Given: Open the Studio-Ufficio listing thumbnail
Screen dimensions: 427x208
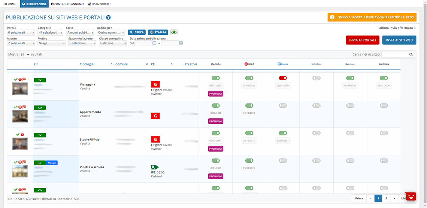Looking at the screenshot, I should 20,144.
